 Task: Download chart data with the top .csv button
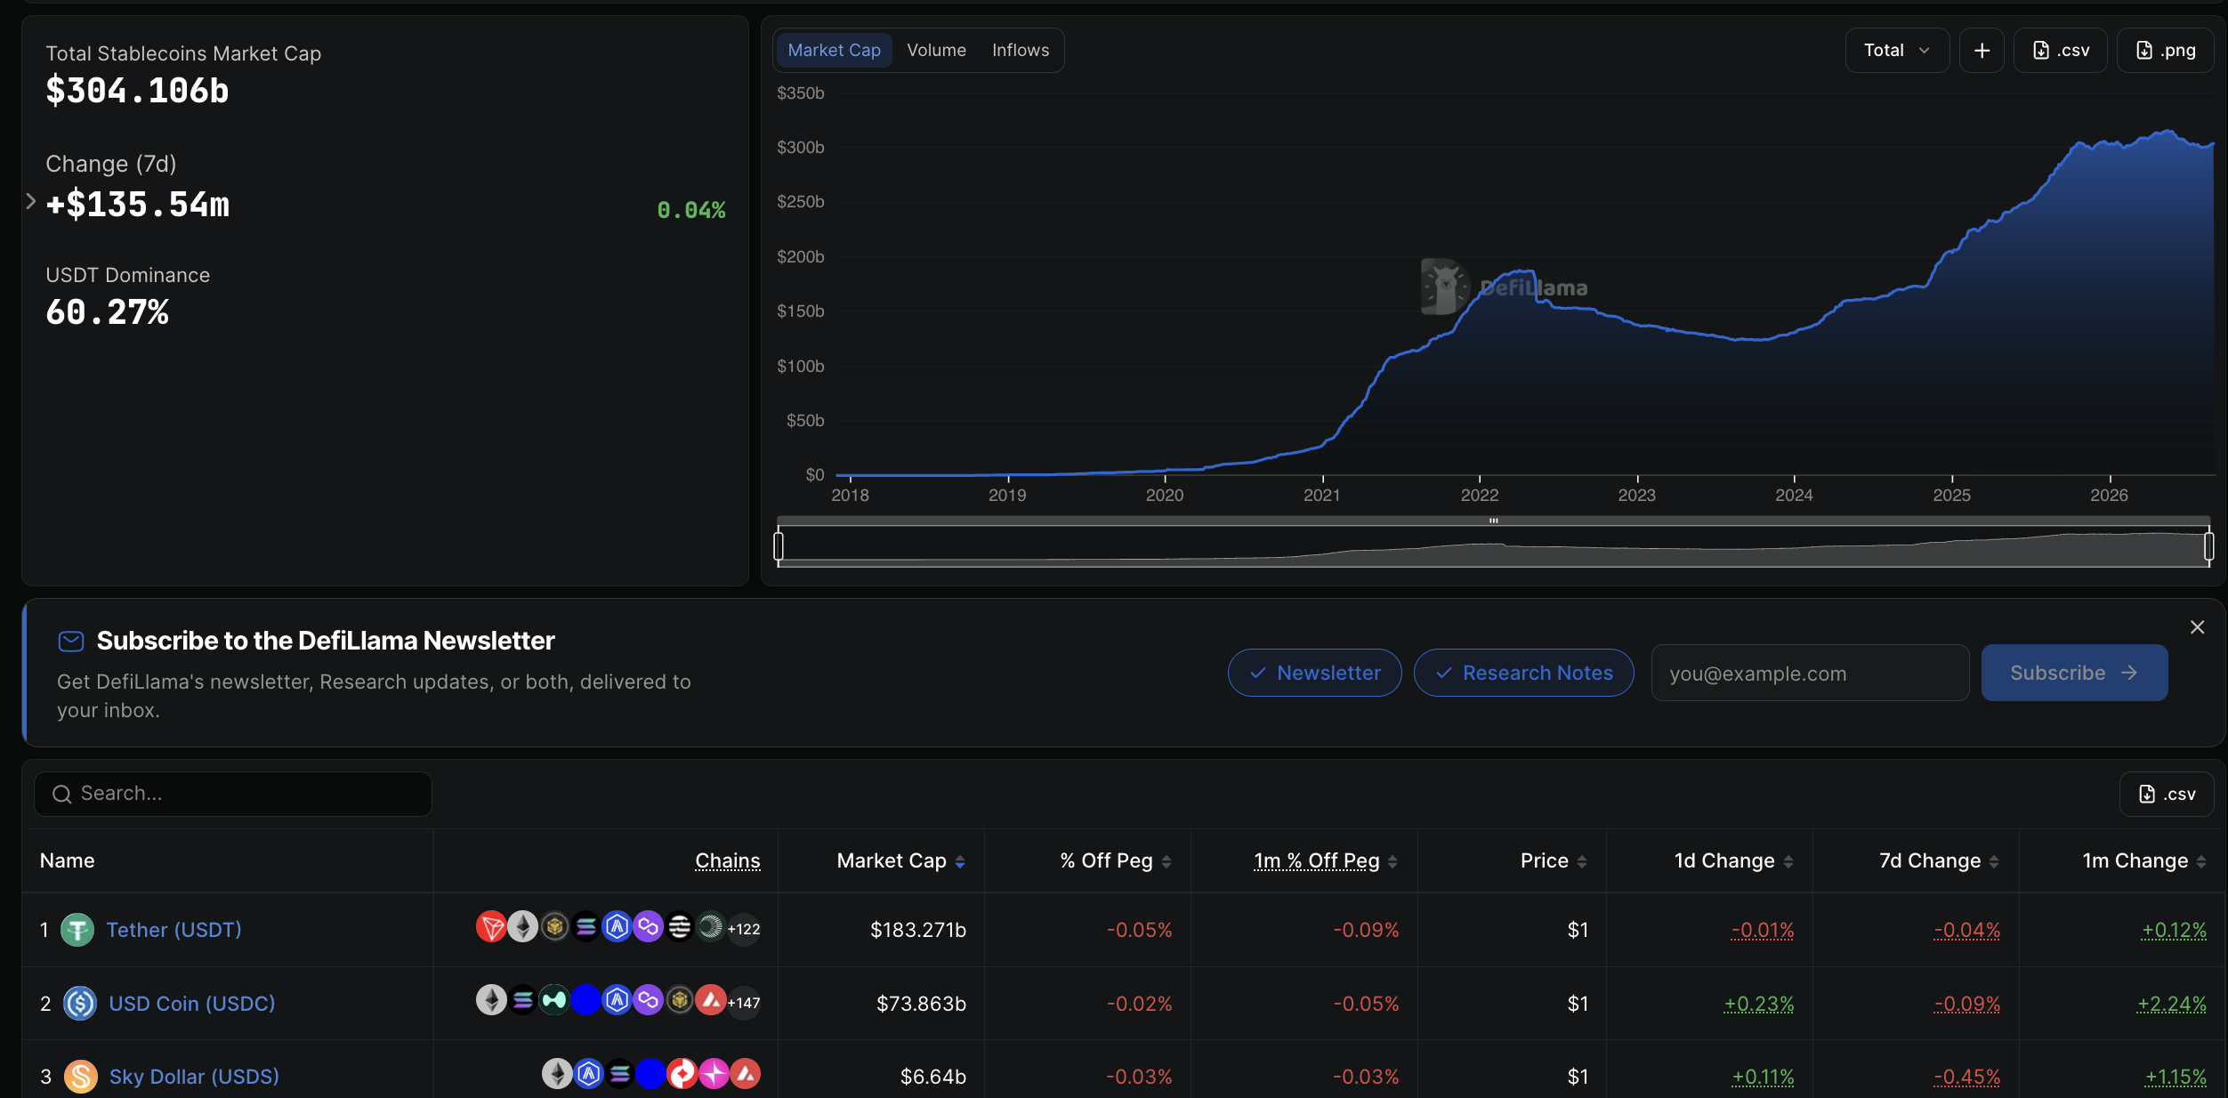click(x=2061, y=51)
